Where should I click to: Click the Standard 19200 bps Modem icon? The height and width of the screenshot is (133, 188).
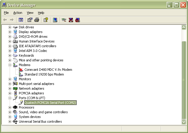click(x=21, y=74)
